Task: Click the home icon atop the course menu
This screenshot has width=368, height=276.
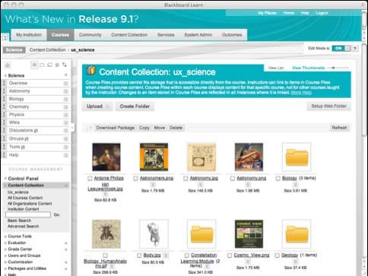Action: [8, 65]
